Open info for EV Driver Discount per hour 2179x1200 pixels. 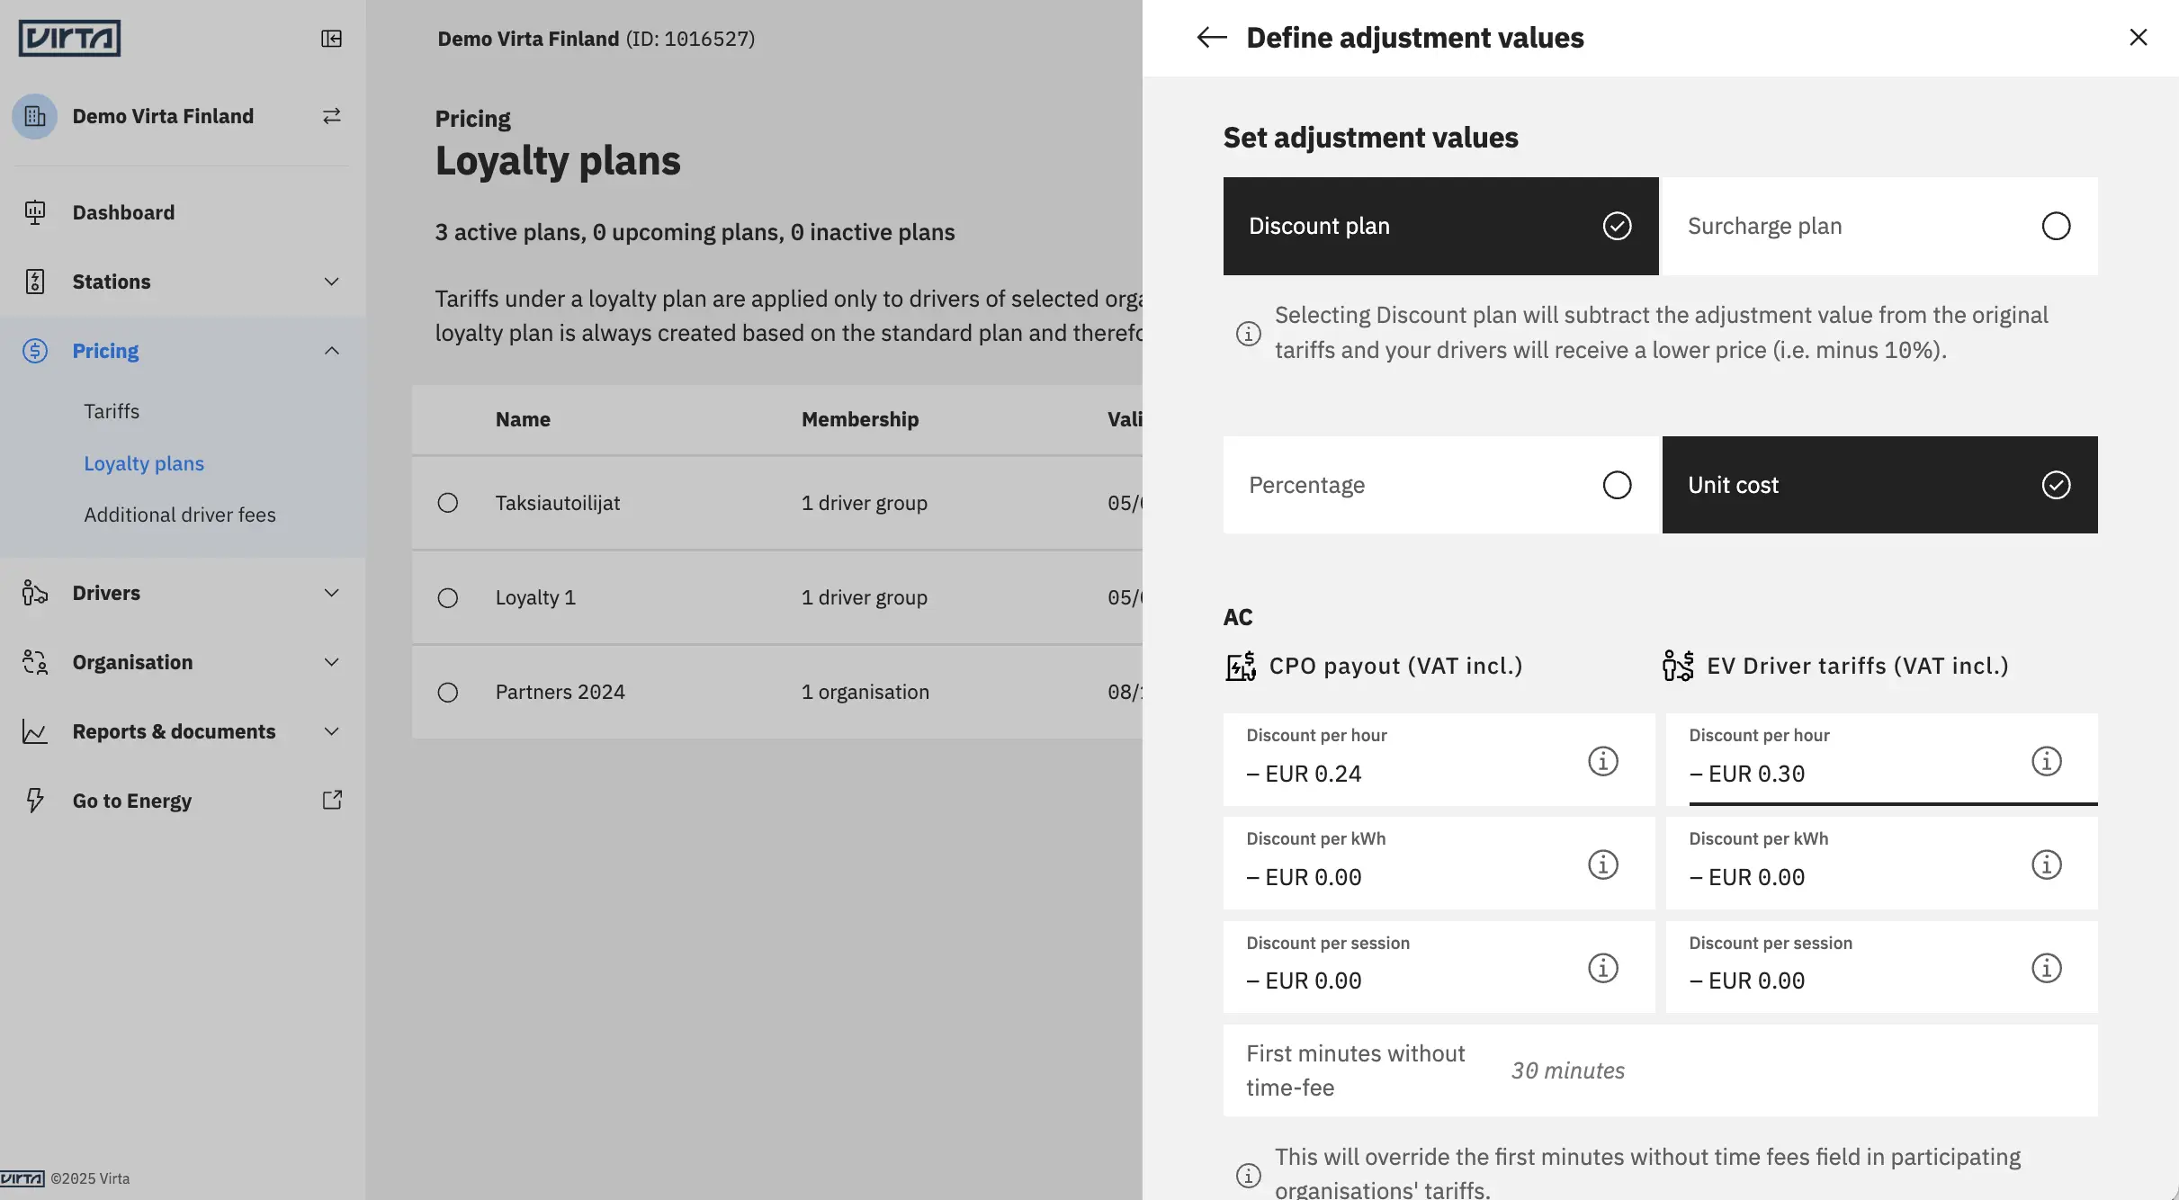(x=2046, y=761)
